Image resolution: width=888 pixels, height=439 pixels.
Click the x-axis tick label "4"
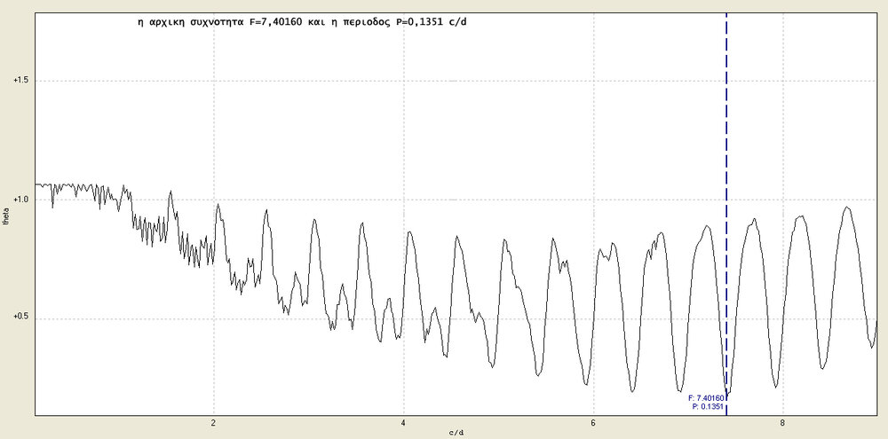click(x=403, y=422)
